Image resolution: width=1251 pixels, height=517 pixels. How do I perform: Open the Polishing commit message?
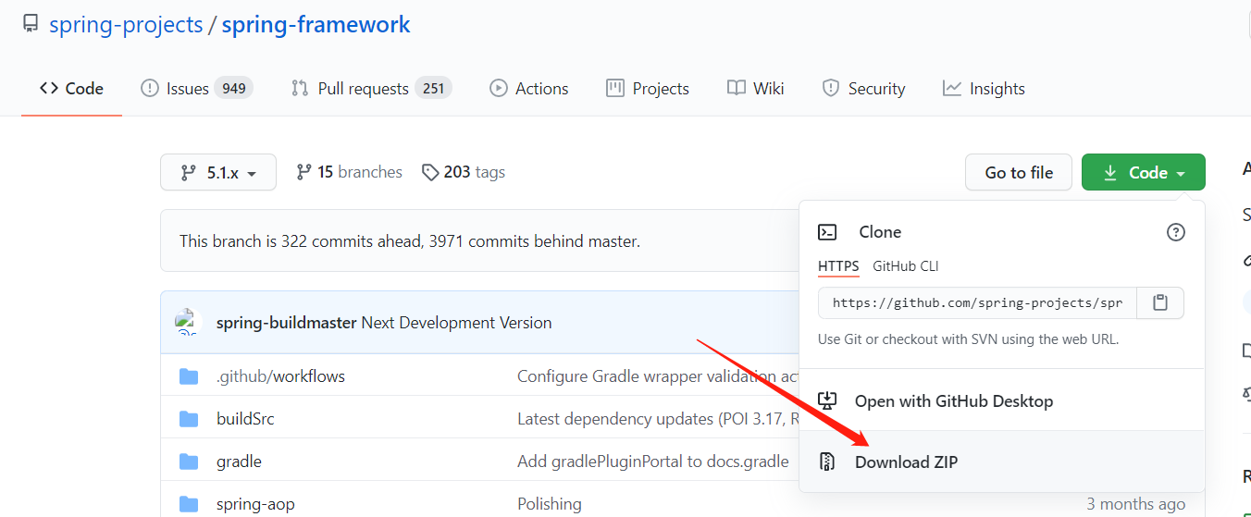(550, 504)
